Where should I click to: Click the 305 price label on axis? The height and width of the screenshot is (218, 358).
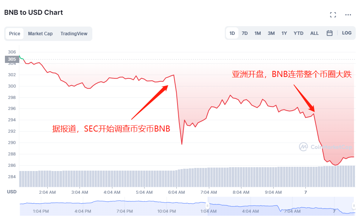coord(12,59)
